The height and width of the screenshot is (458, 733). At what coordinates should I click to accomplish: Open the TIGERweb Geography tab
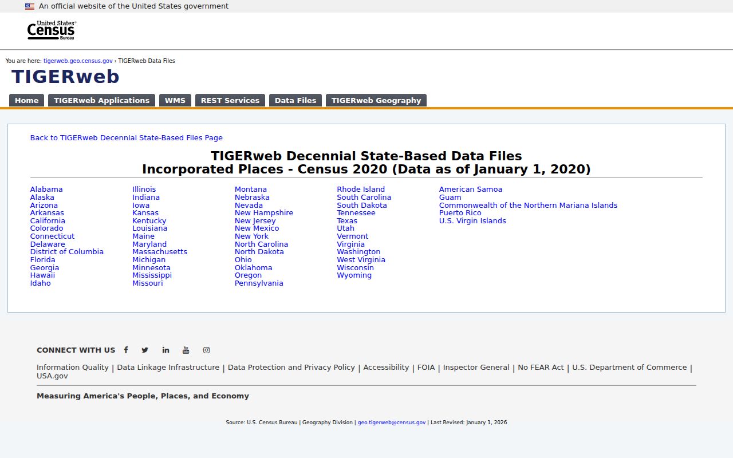click(376, 100)
